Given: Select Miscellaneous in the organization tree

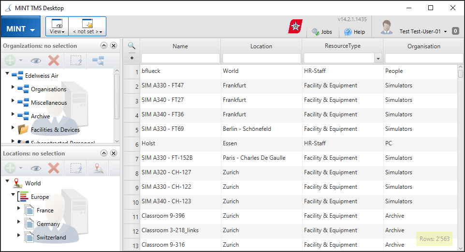Looking at the screenshot, I should 49,103.
